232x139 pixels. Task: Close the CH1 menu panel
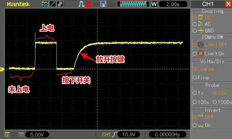[x=228, y=4]
